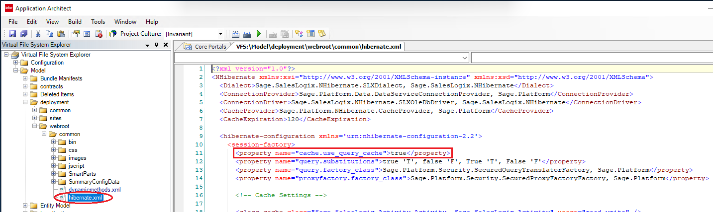Click the second build icon beside the green arrow
Screen dimensions: 713x212
(248, 34)
